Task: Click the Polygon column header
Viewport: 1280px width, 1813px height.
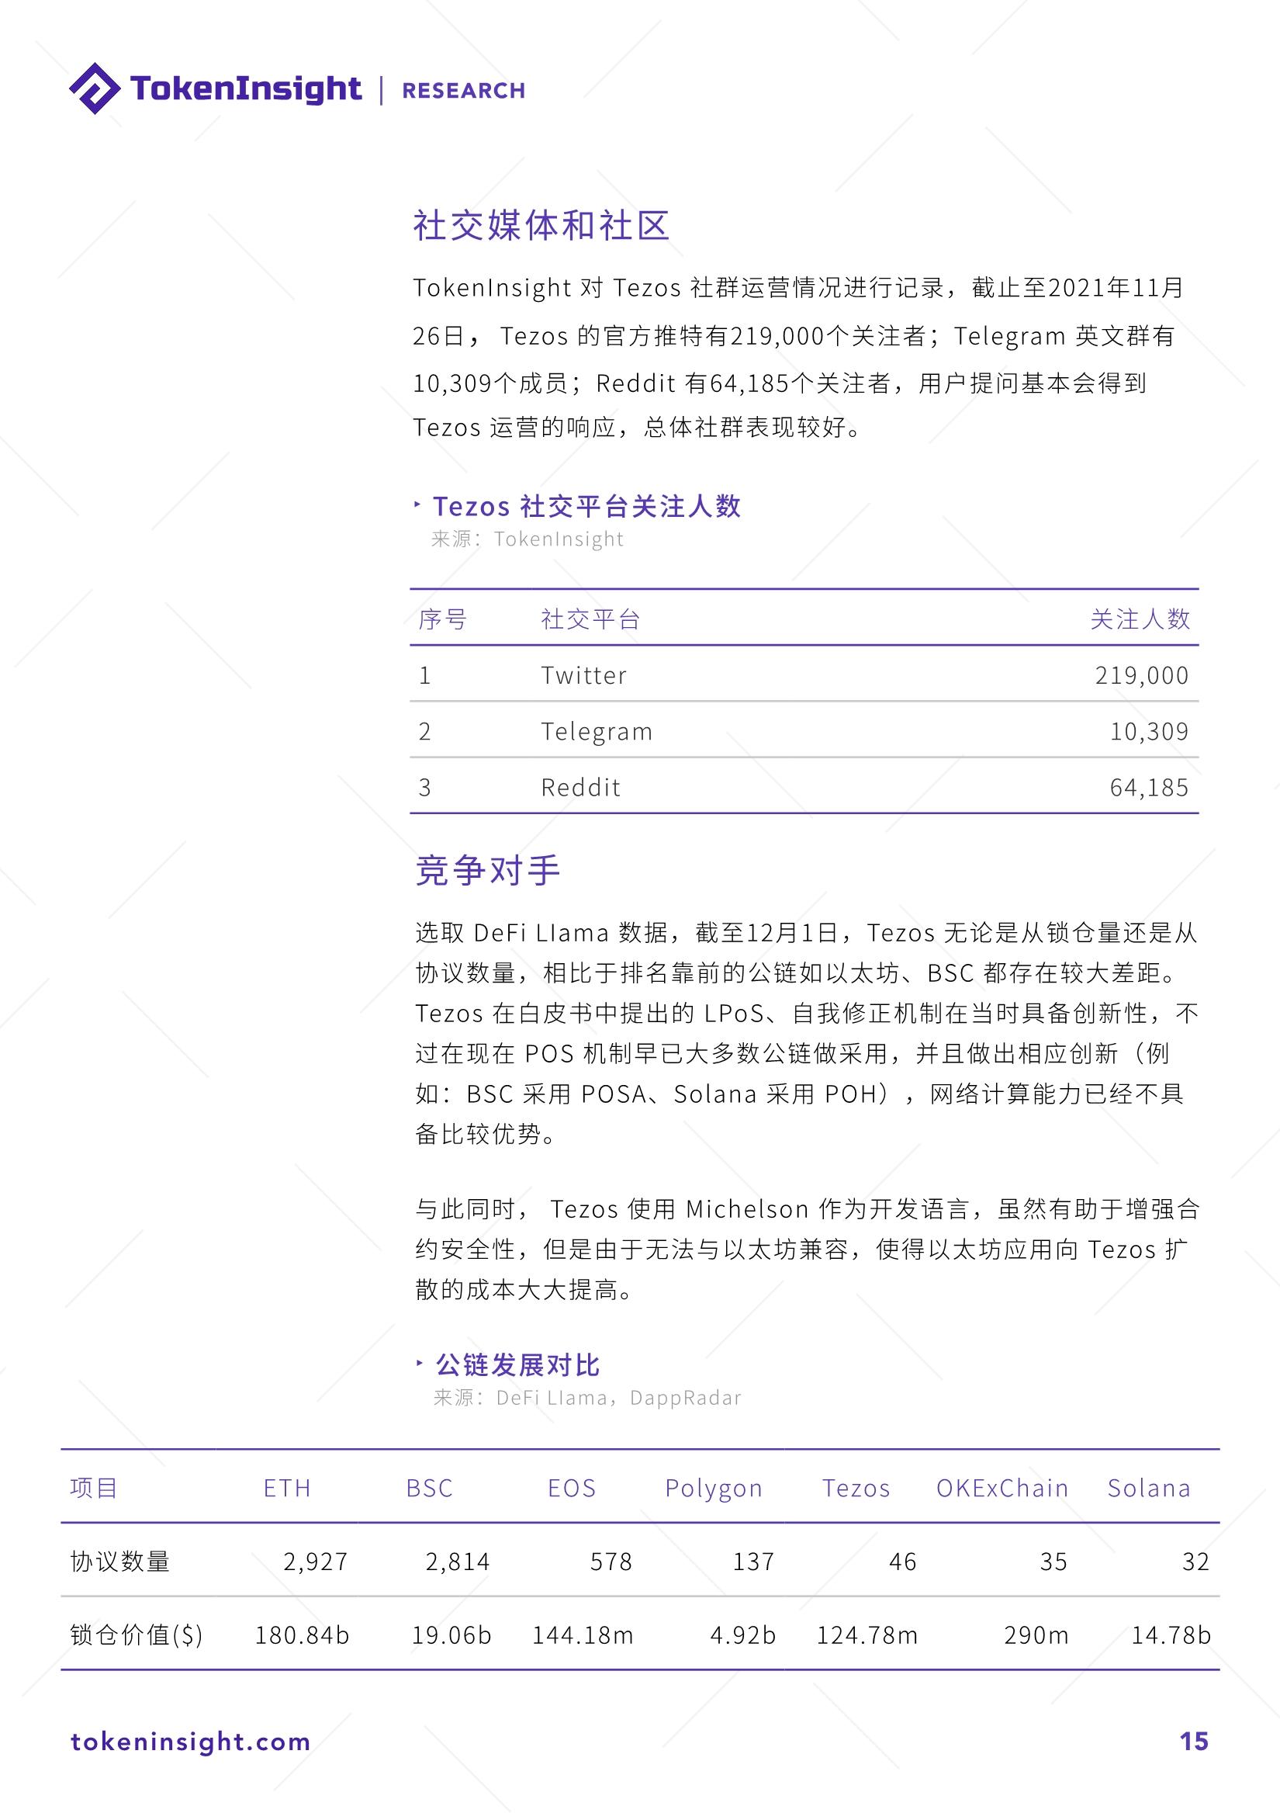Action: pyautogui.click(x=714, y=1488)
